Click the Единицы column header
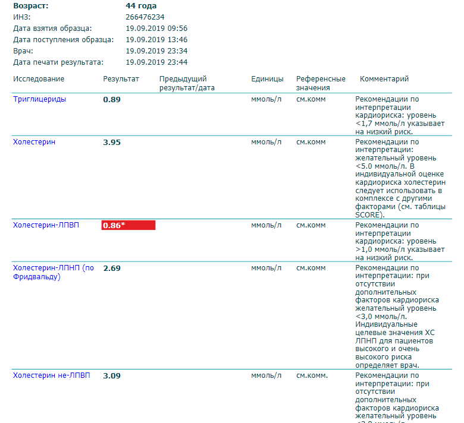The width and height of the screenshot is (464, 423). tap(267, 79)
